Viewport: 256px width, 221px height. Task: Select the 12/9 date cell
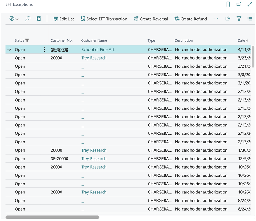pos(244,159)
